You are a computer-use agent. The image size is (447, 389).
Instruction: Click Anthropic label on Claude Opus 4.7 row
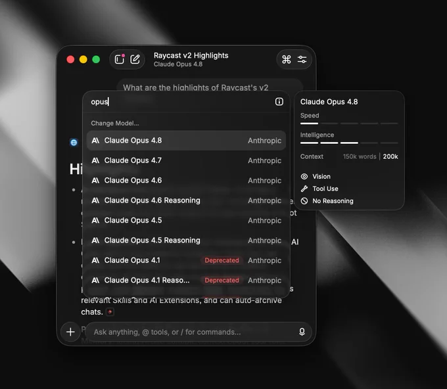coord(264,160)
